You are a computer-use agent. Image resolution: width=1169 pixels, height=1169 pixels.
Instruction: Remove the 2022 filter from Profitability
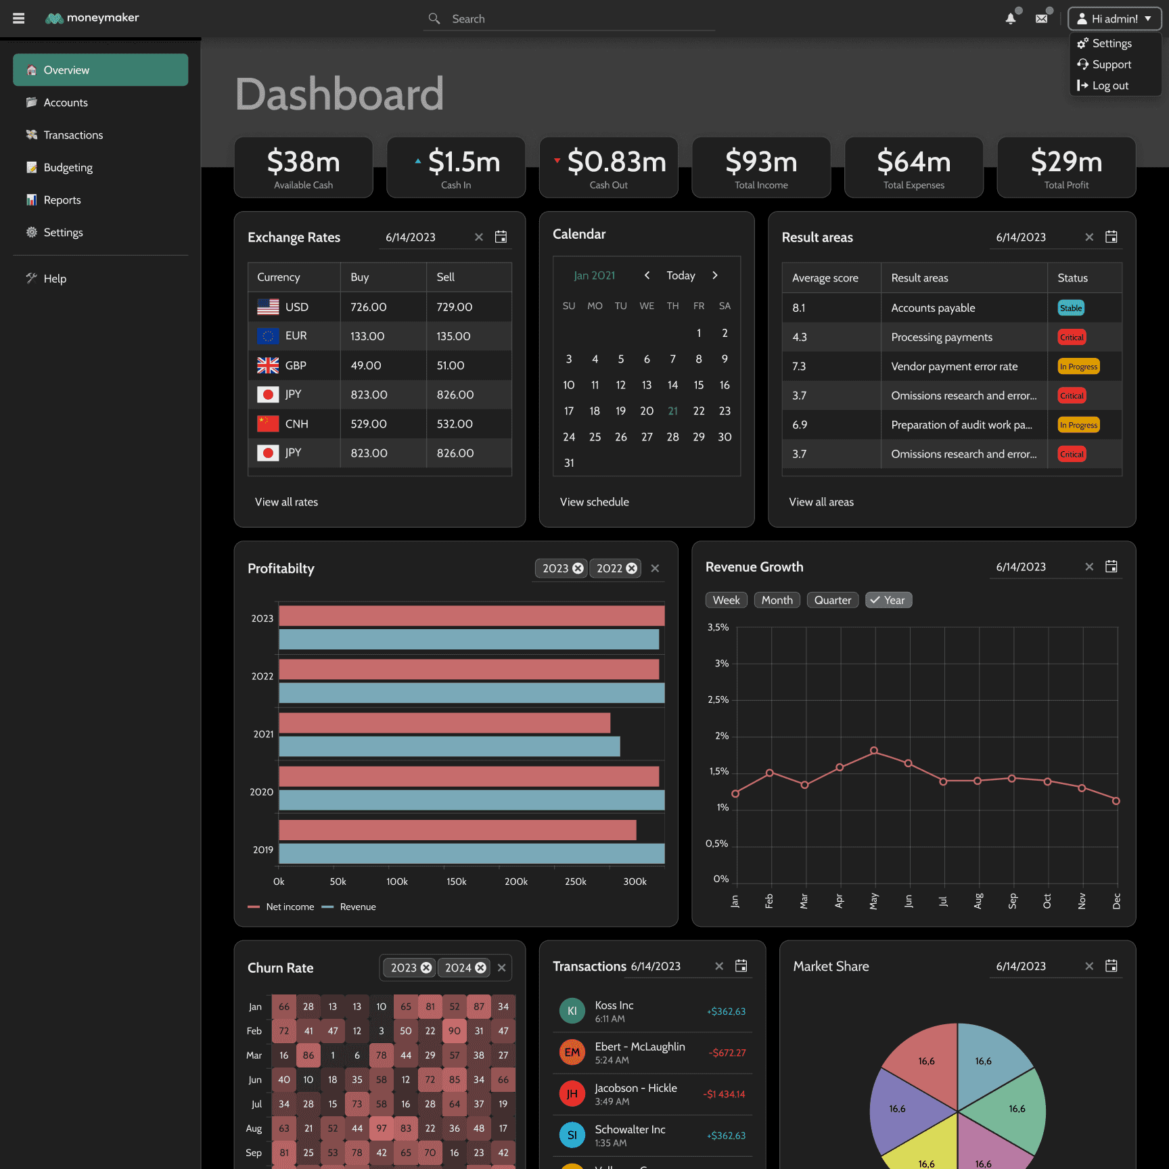(x=632, y=568)
